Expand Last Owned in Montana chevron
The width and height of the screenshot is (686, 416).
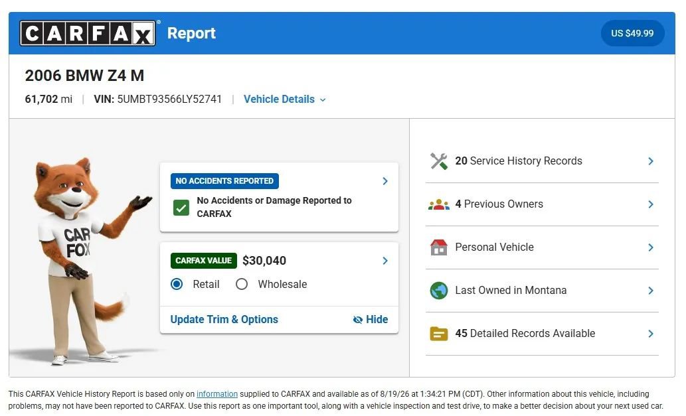point(651,291)
